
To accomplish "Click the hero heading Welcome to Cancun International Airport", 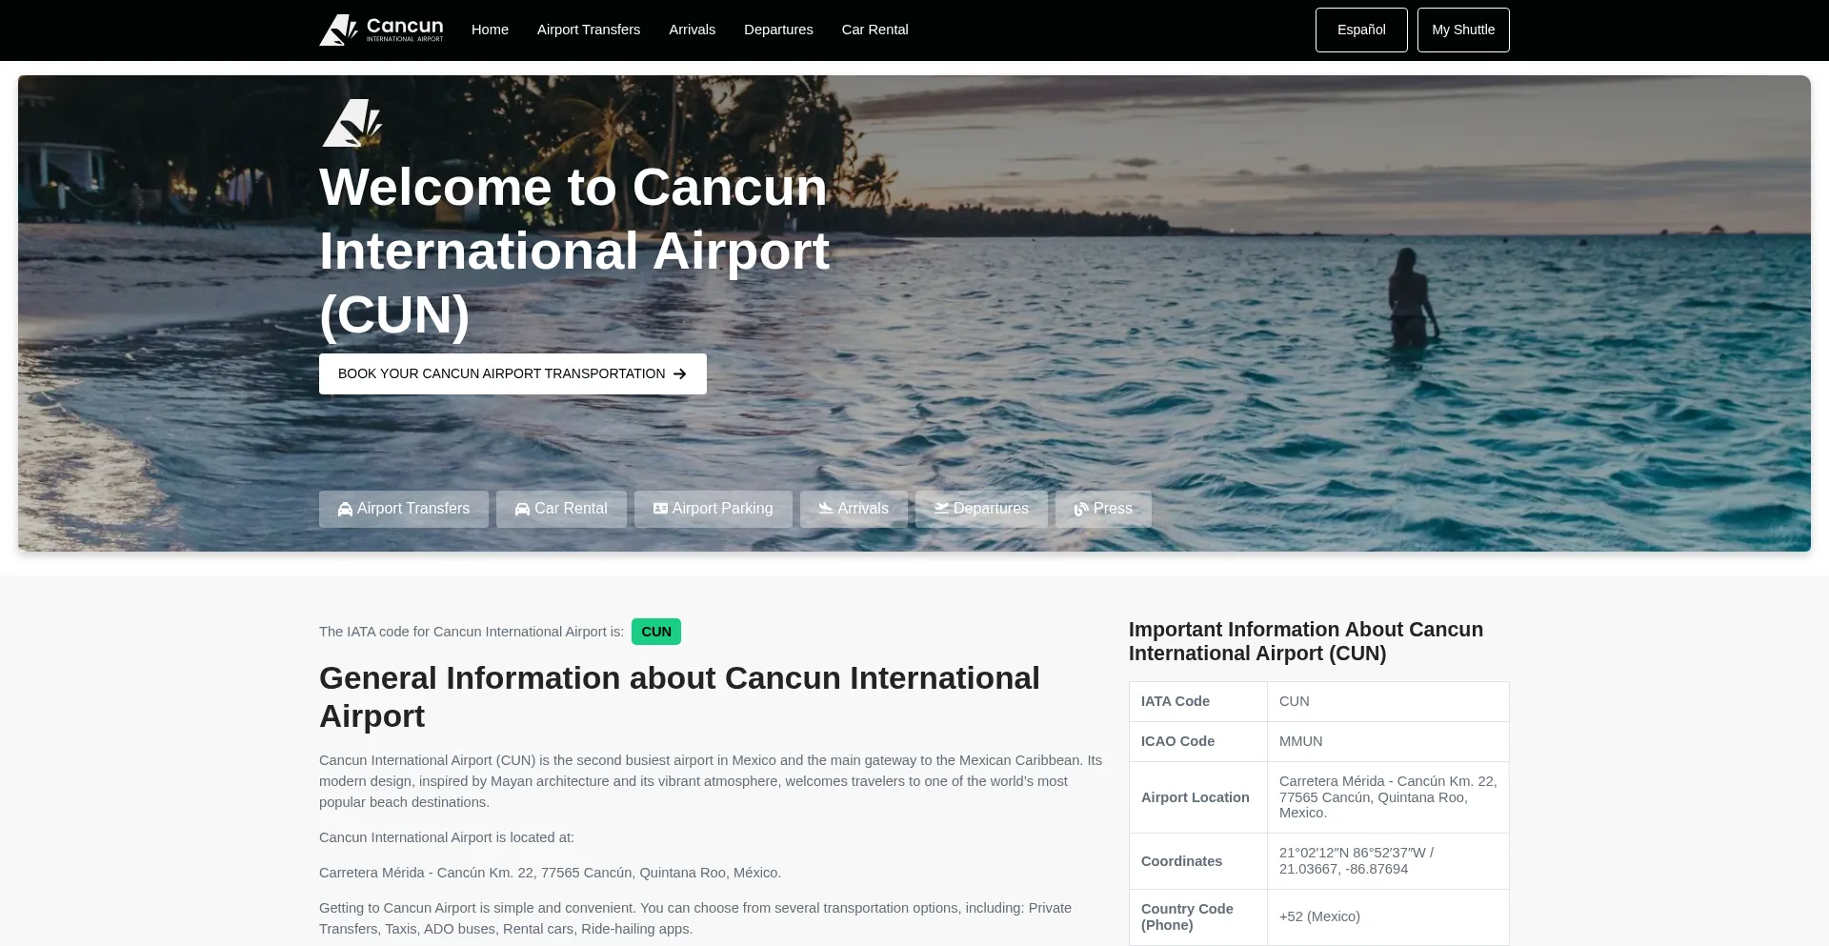I will 574,251.
